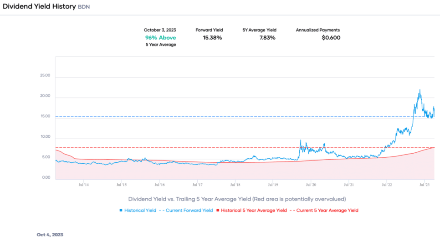Click the Jul '23 x-axis label
The height and width of the screenshot is (241, 440).
pyautogui.click(x=425, y=185)
